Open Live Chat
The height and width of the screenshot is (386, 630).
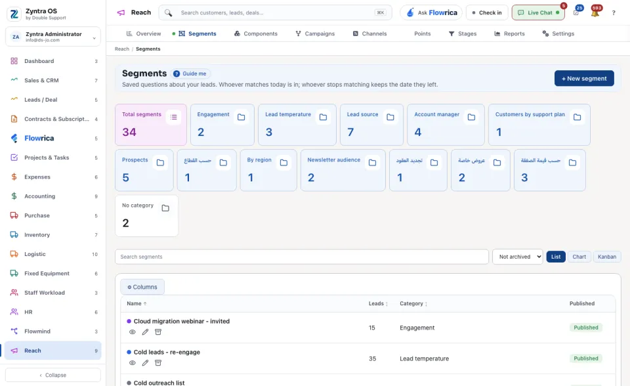point(538,13)
